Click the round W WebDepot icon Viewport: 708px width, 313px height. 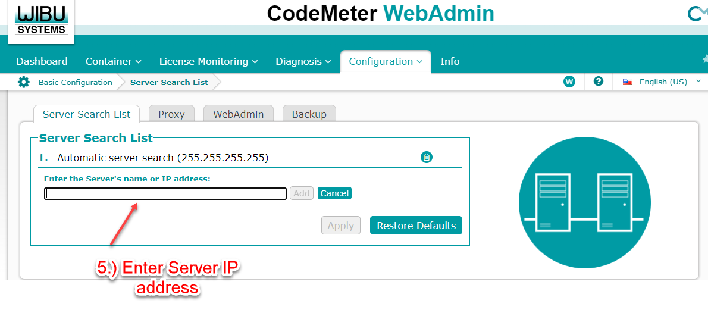pos(569,82)
